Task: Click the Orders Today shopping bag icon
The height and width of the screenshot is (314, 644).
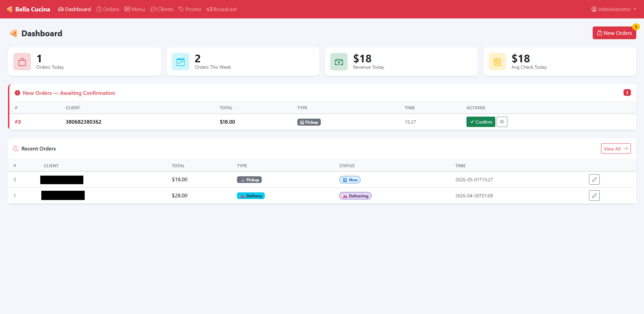Action: click(22, 62)
